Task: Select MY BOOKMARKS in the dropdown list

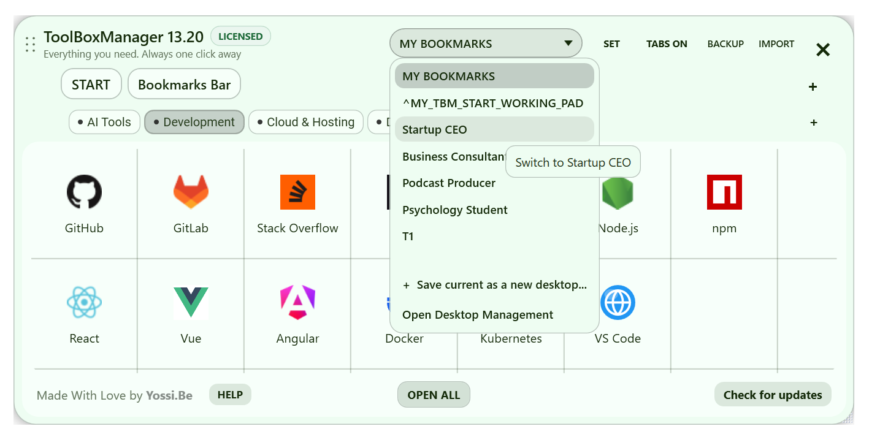Action: (x=494, y=77)
